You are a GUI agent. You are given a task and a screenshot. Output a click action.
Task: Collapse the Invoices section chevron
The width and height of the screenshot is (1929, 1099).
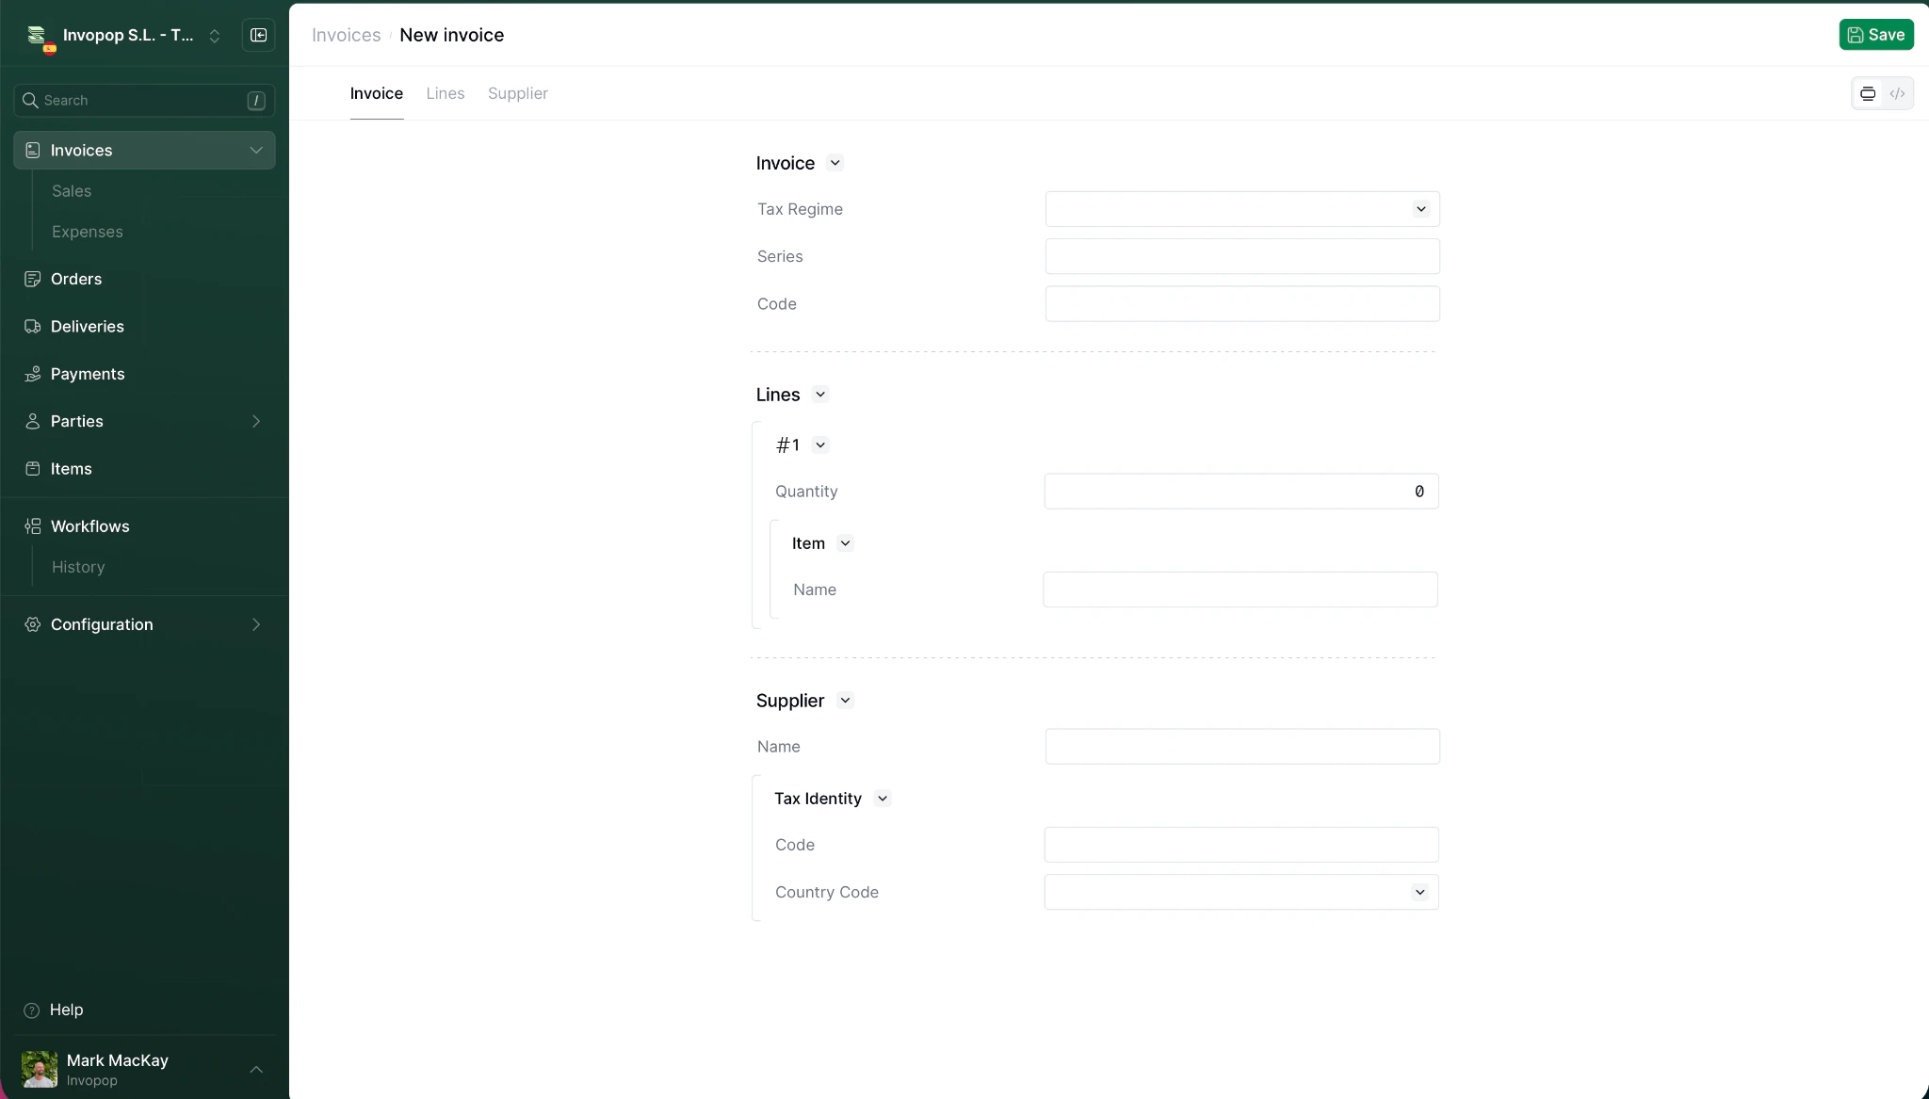click(x=255, y=151)
